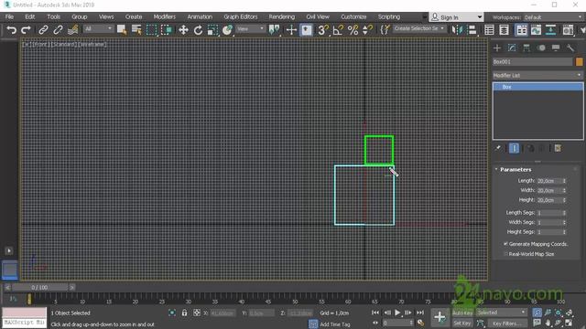Open Select by Name list

[136, 30]
